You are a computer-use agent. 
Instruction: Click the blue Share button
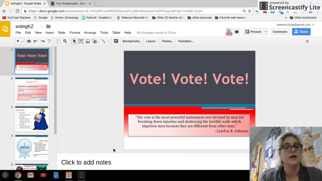(x=301, y=32)
